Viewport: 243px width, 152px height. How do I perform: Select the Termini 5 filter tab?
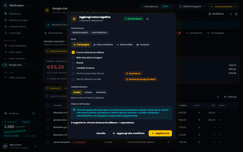[x=53, y=88]
